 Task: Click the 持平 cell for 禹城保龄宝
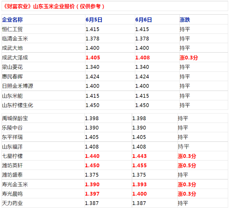coord(183,118)
